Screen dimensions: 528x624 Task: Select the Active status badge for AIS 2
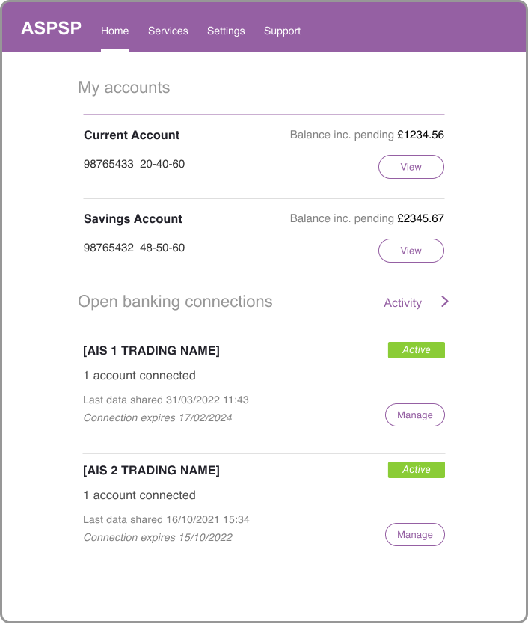click(416, 470)
